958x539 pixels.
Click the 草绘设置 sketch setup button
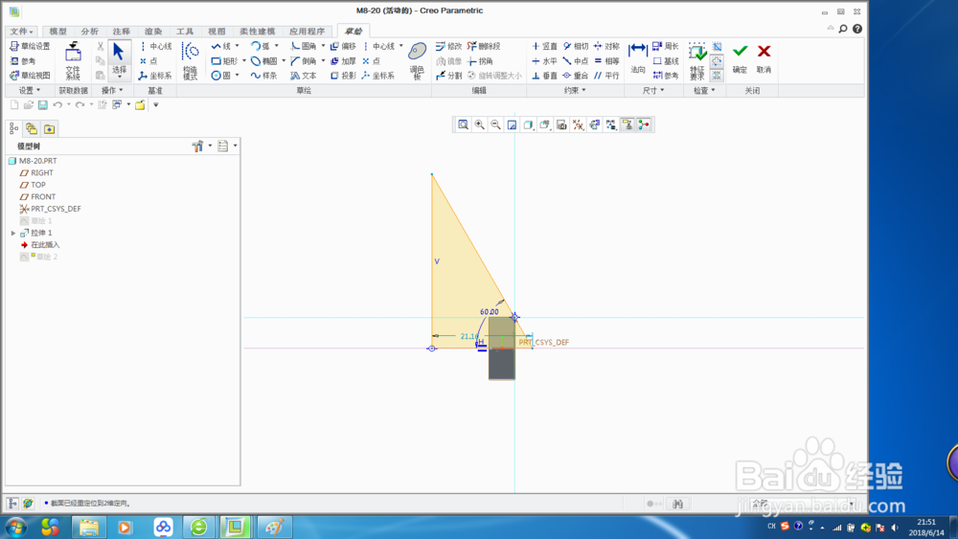pyautogui.click(x=30, y=46)
